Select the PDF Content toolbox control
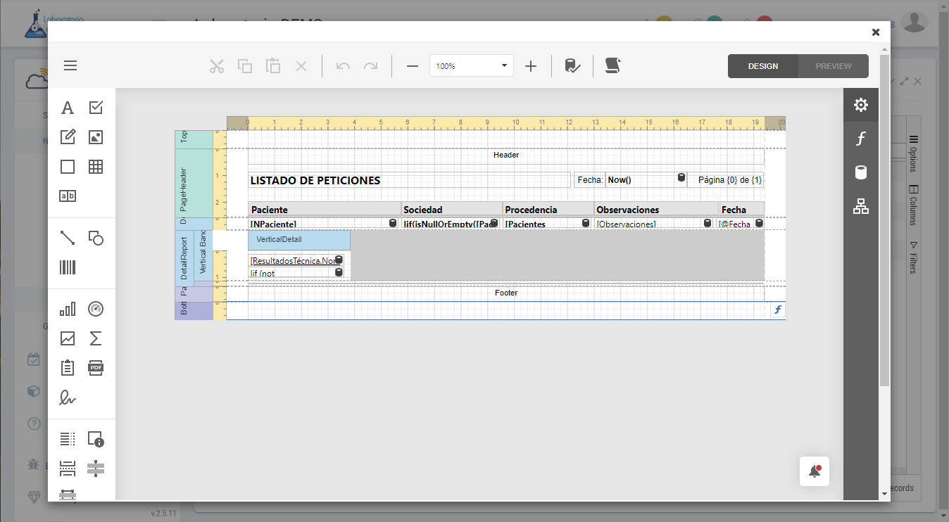Image resolution: width=949 pixels, height=522 pixels. point(96,368)
